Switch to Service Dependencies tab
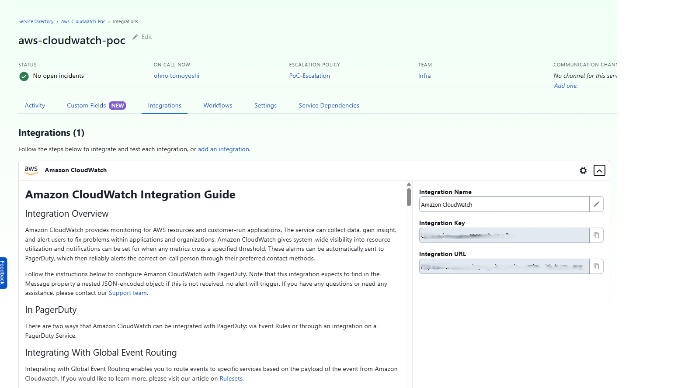The image size is (688, 388). (329, 106)
